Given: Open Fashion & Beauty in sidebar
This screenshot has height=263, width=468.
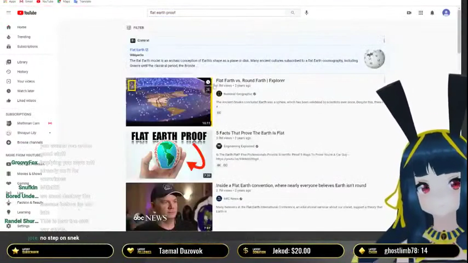Looking at the screenshot, I should [30, 202].
